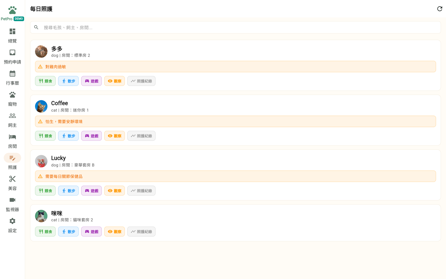Log 散步 walk for Coffee
446x279 pixels.
[x=68, y=136]
